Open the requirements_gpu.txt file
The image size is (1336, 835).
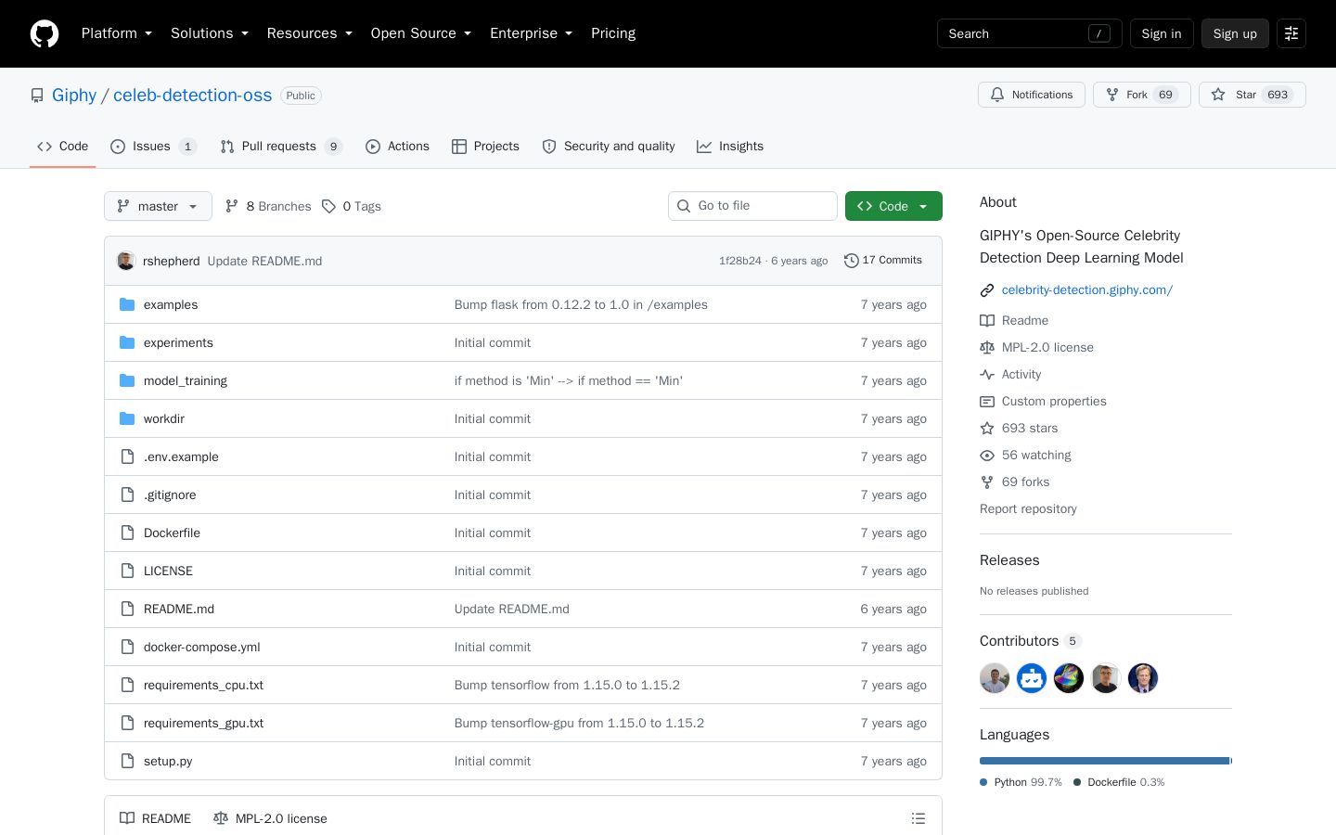pos(203,724)
